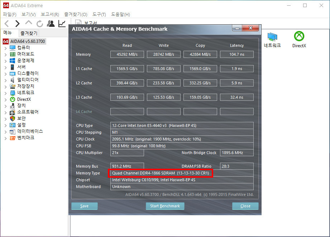Select the 저장장치 drive icon

pos(13,86)
